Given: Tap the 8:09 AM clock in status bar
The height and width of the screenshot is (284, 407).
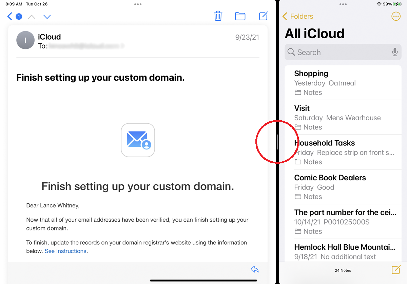Looking at the screenshot, I should [x=14, y=4].
